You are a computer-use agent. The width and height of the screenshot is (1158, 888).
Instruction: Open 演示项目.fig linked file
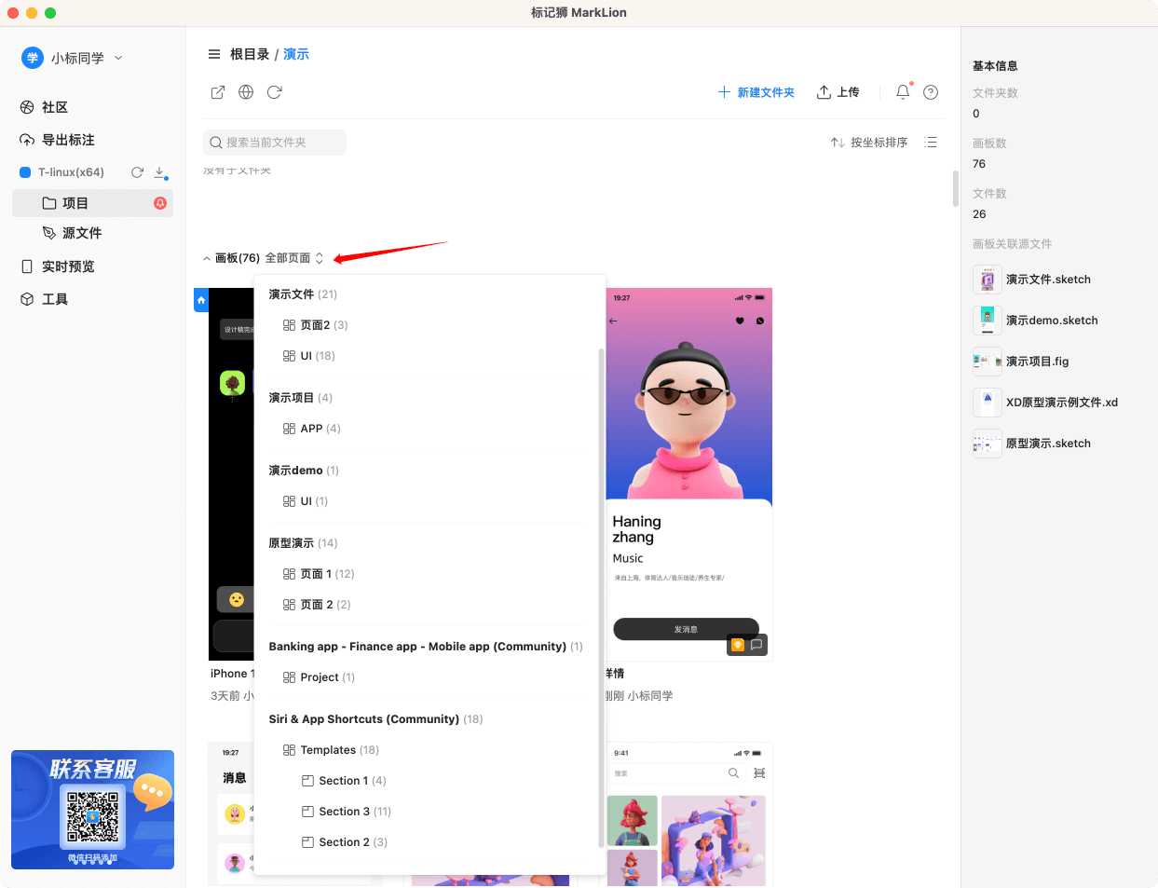tap(1037, 362)
